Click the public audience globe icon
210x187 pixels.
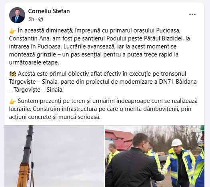click(x=41, y=19)
